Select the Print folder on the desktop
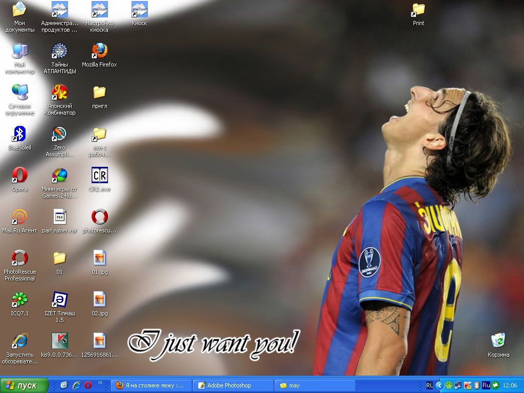 [419, 10]
